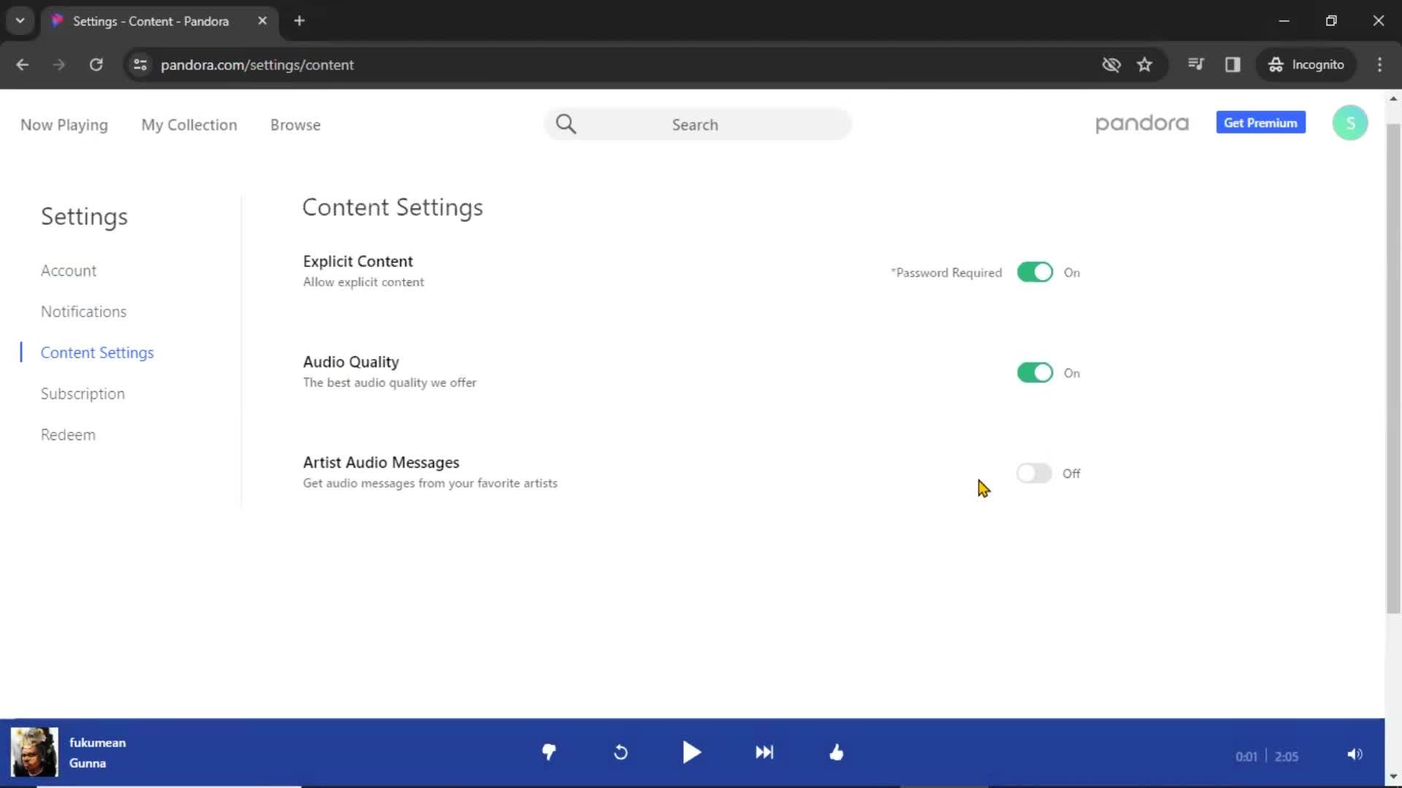
Task: Click the play button in player bar
Action: pyautogui.click(x=692, y=752)
